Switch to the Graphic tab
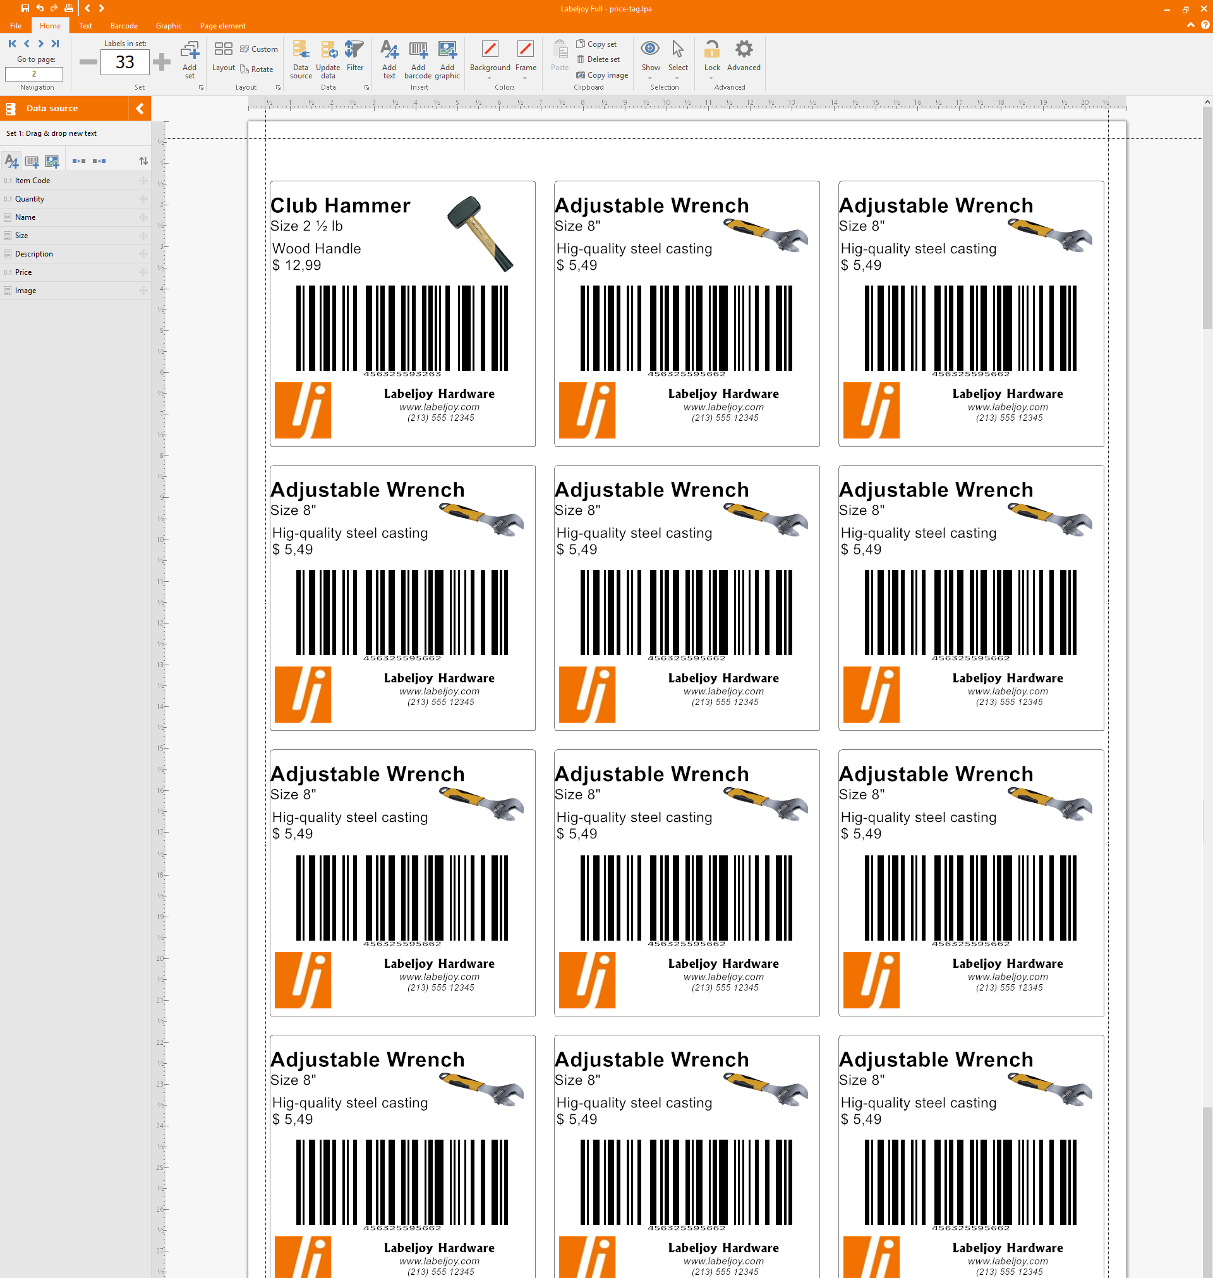This screenshot has height=1278, width=1213. (169, 26)
